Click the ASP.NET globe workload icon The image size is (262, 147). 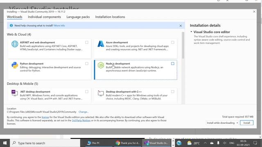coord(15,44)
